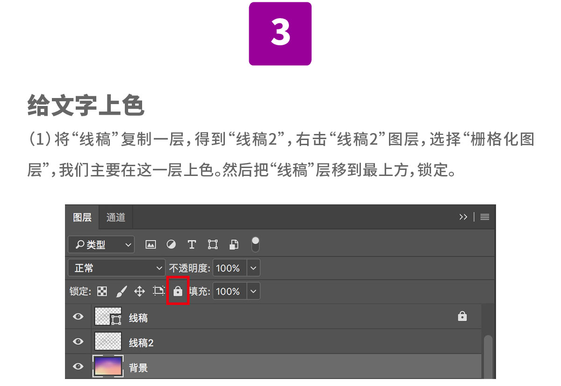The image size is (561, 386).
Task: Hide the 线稿 layer visibility eye
Action: pos(78,316)
